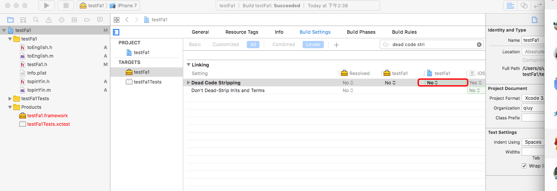Click the build settings search field
The height and width of the screenshot is (191, 557).
coord(432,44)
